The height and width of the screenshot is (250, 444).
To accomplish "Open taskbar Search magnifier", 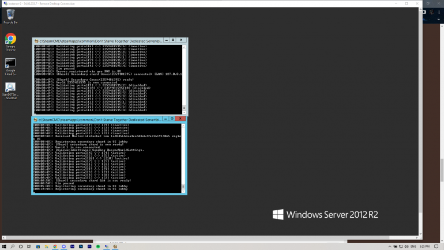I will click(x=13, y=247).
